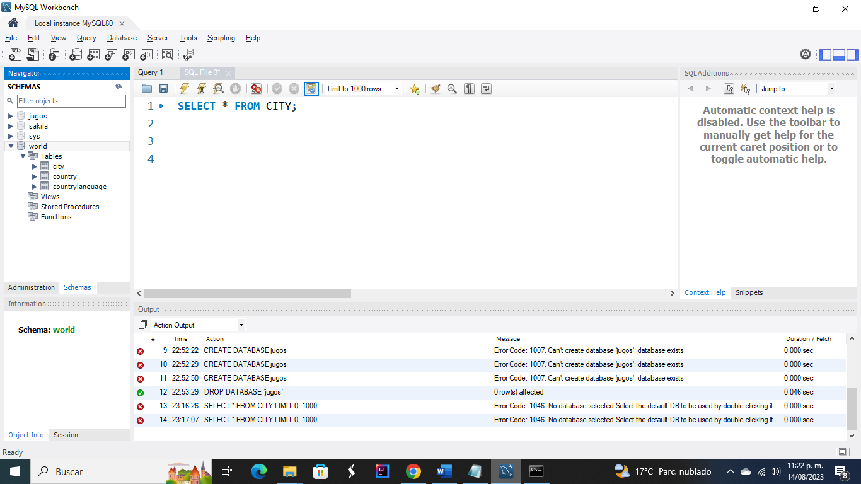
Task: Create new table icon
Action: tap(93, 54)
